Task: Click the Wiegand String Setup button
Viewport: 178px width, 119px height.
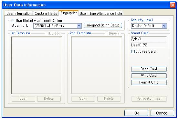Action: 103,25
